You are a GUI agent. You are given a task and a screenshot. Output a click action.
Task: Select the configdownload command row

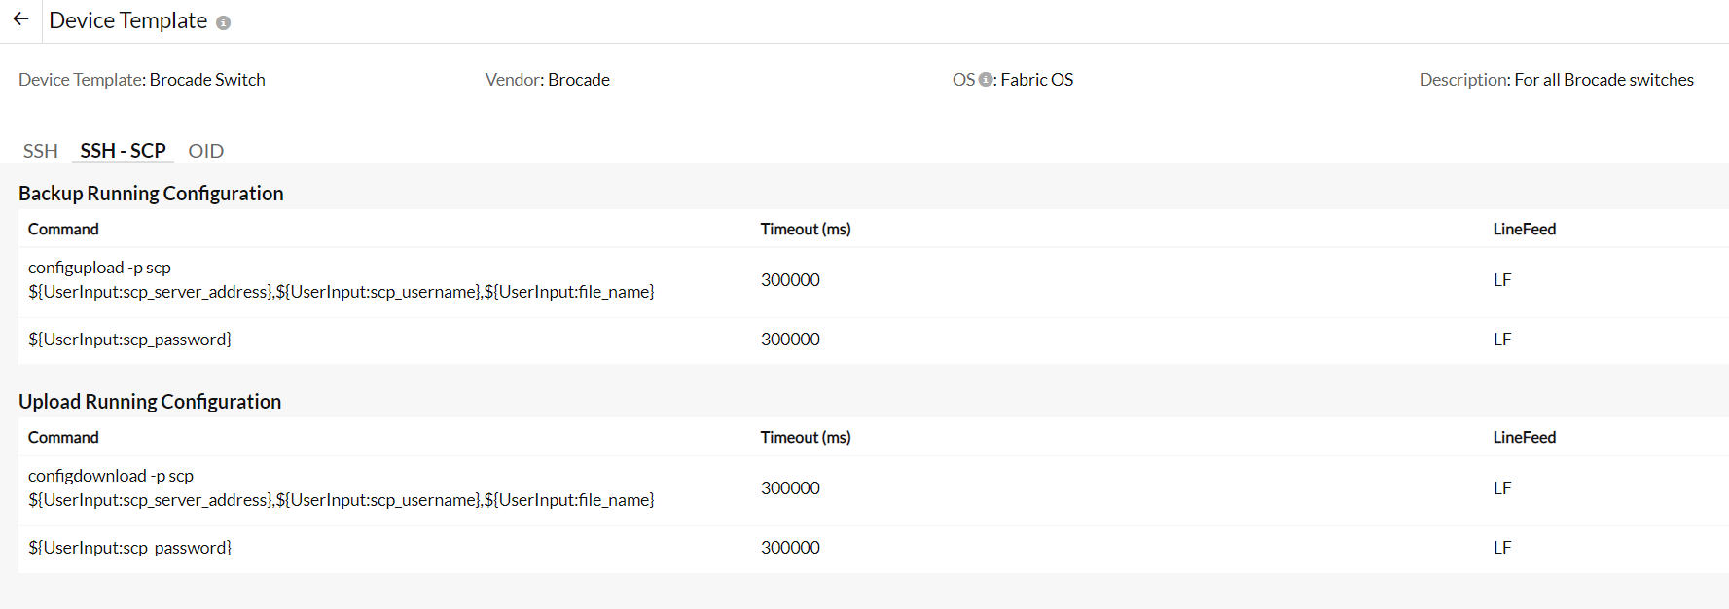[x=341, y=487]
